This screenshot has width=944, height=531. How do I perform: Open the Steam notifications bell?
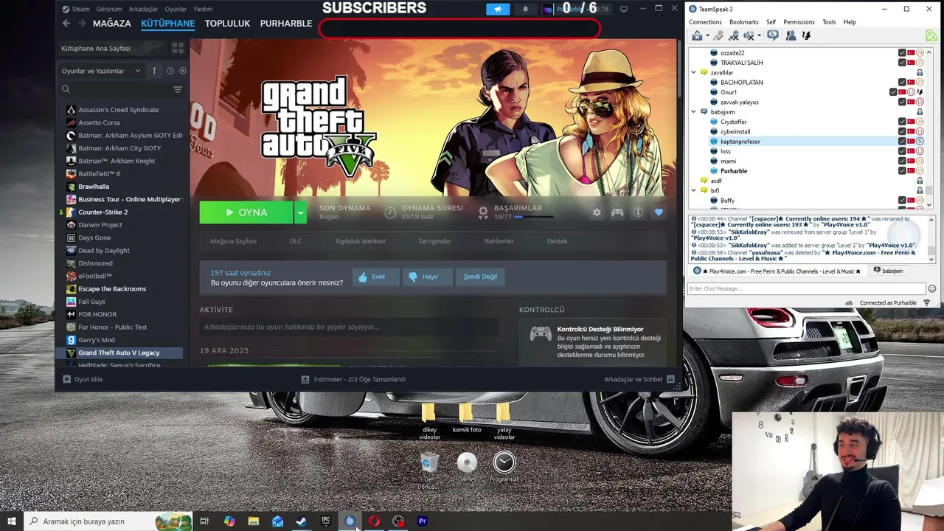coord(525,9)
